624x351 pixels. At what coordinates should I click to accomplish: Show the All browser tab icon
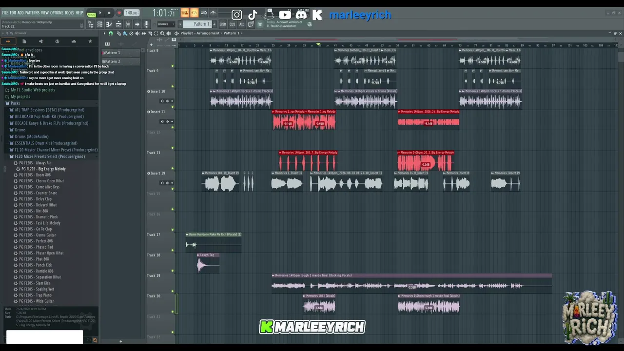[8, 41]
